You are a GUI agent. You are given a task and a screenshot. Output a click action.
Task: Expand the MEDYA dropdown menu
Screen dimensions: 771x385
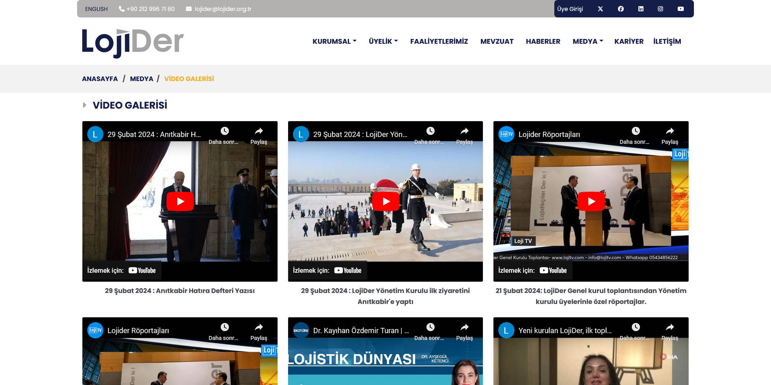(x=588, y=41)
